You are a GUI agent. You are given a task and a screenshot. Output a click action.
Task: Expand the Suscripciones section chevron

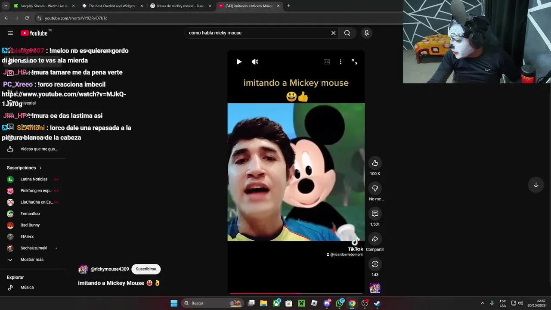pos(40,168)
